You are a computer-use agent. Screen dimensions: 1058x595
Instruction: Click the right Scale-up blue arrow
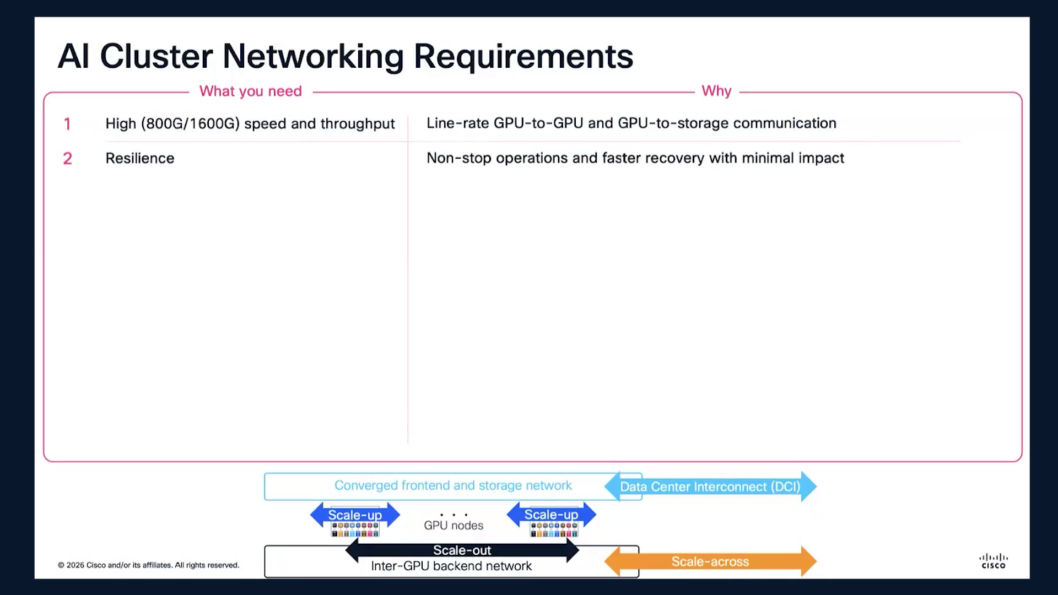tap(551, 515)
